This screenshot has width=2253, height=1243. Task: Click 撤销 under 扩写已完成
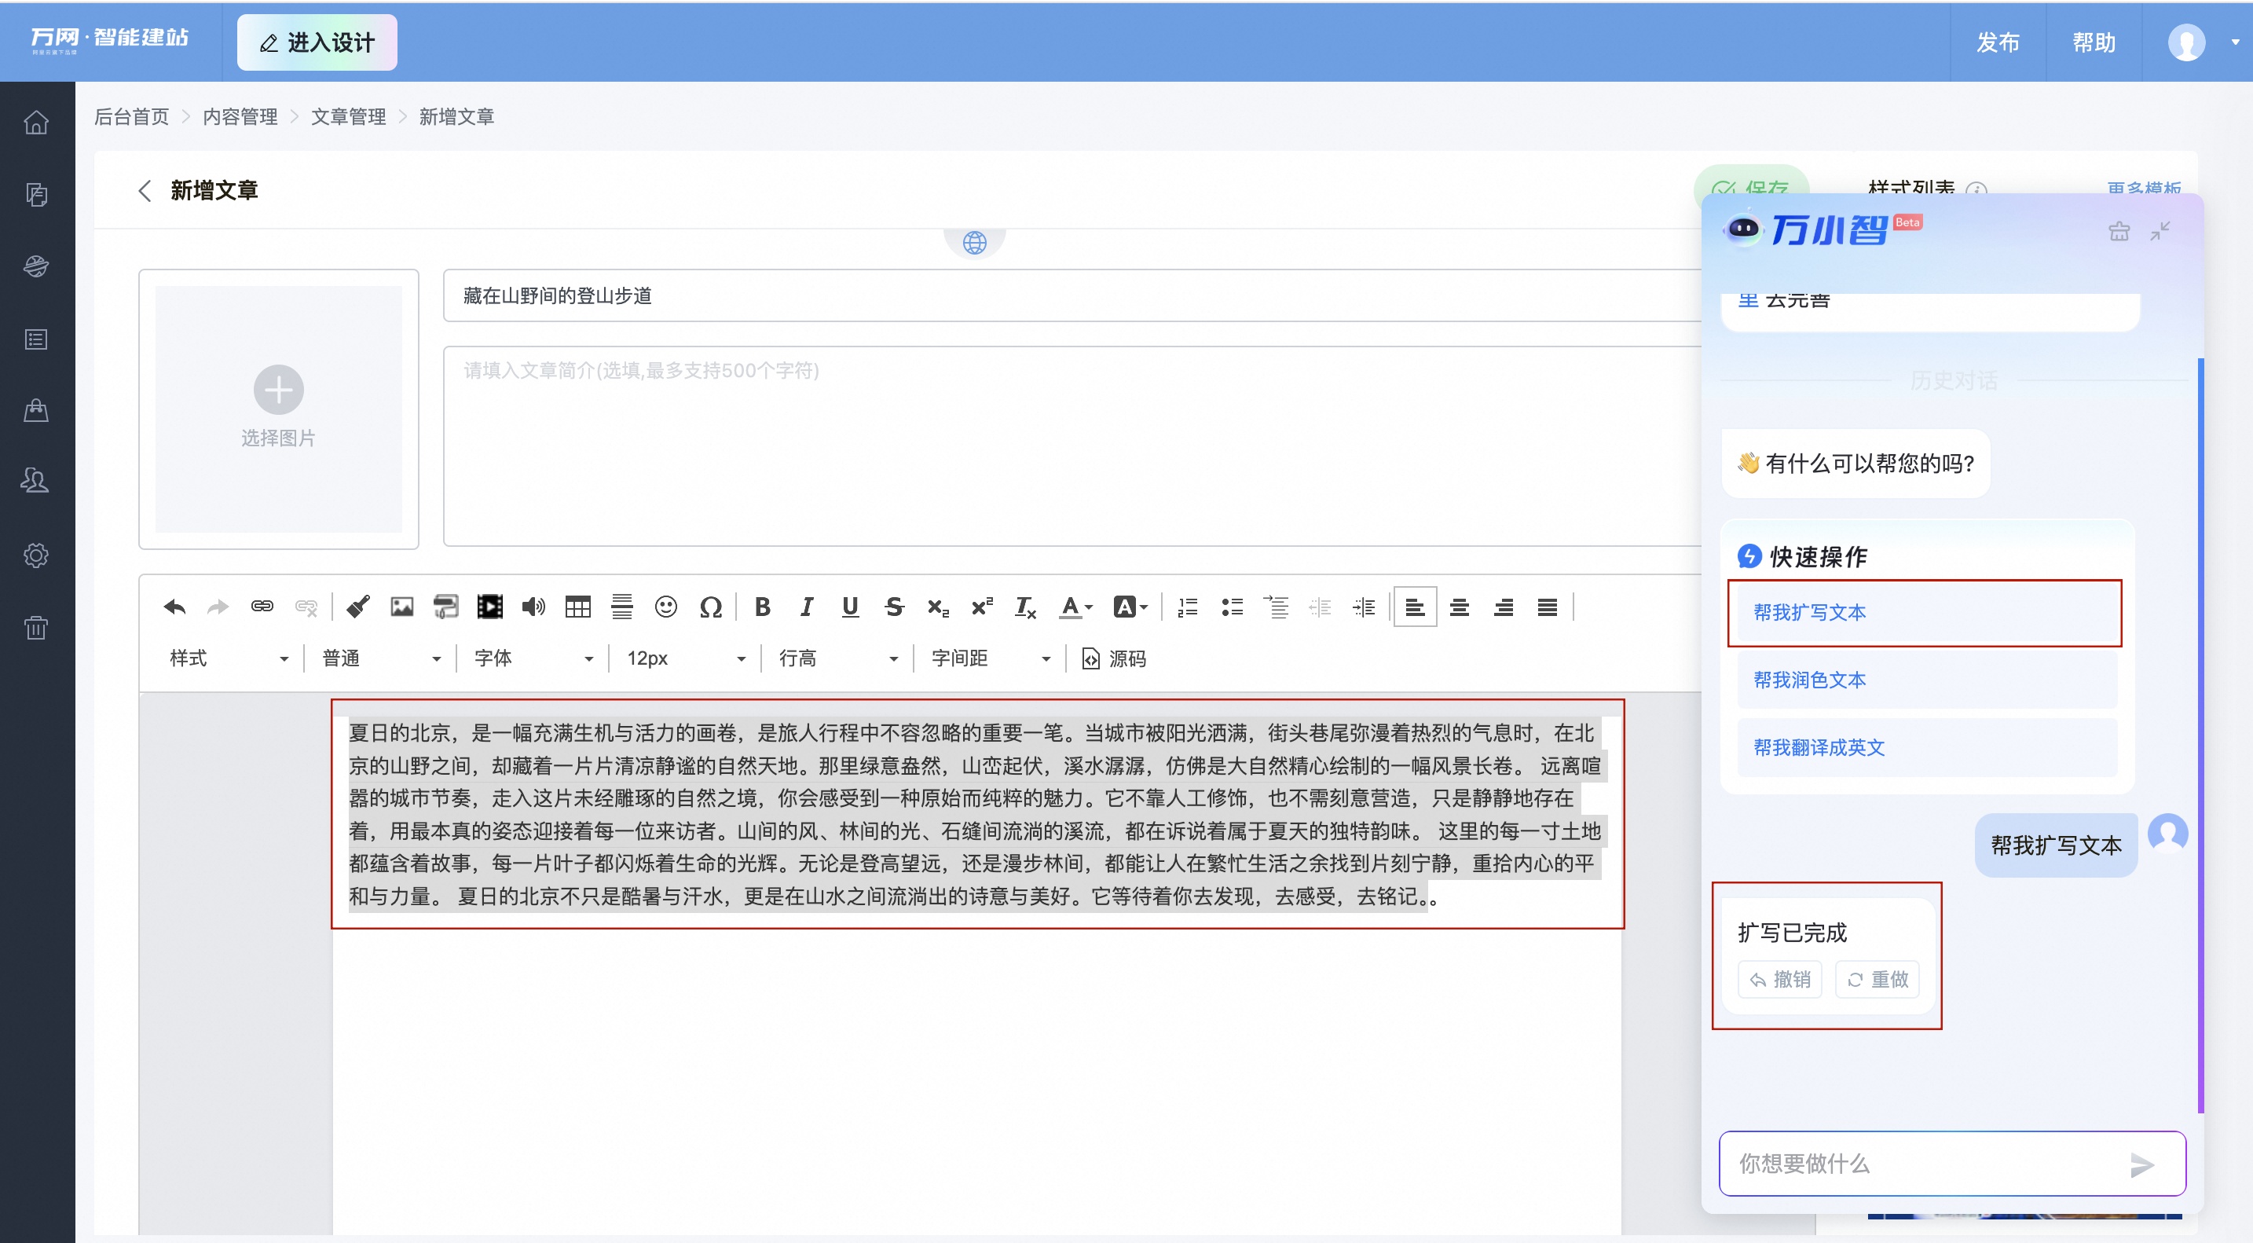[1779, 979]
